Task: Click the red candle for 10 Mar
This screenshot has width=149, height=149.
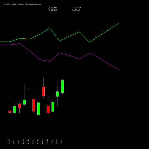Action: (48, 109)
